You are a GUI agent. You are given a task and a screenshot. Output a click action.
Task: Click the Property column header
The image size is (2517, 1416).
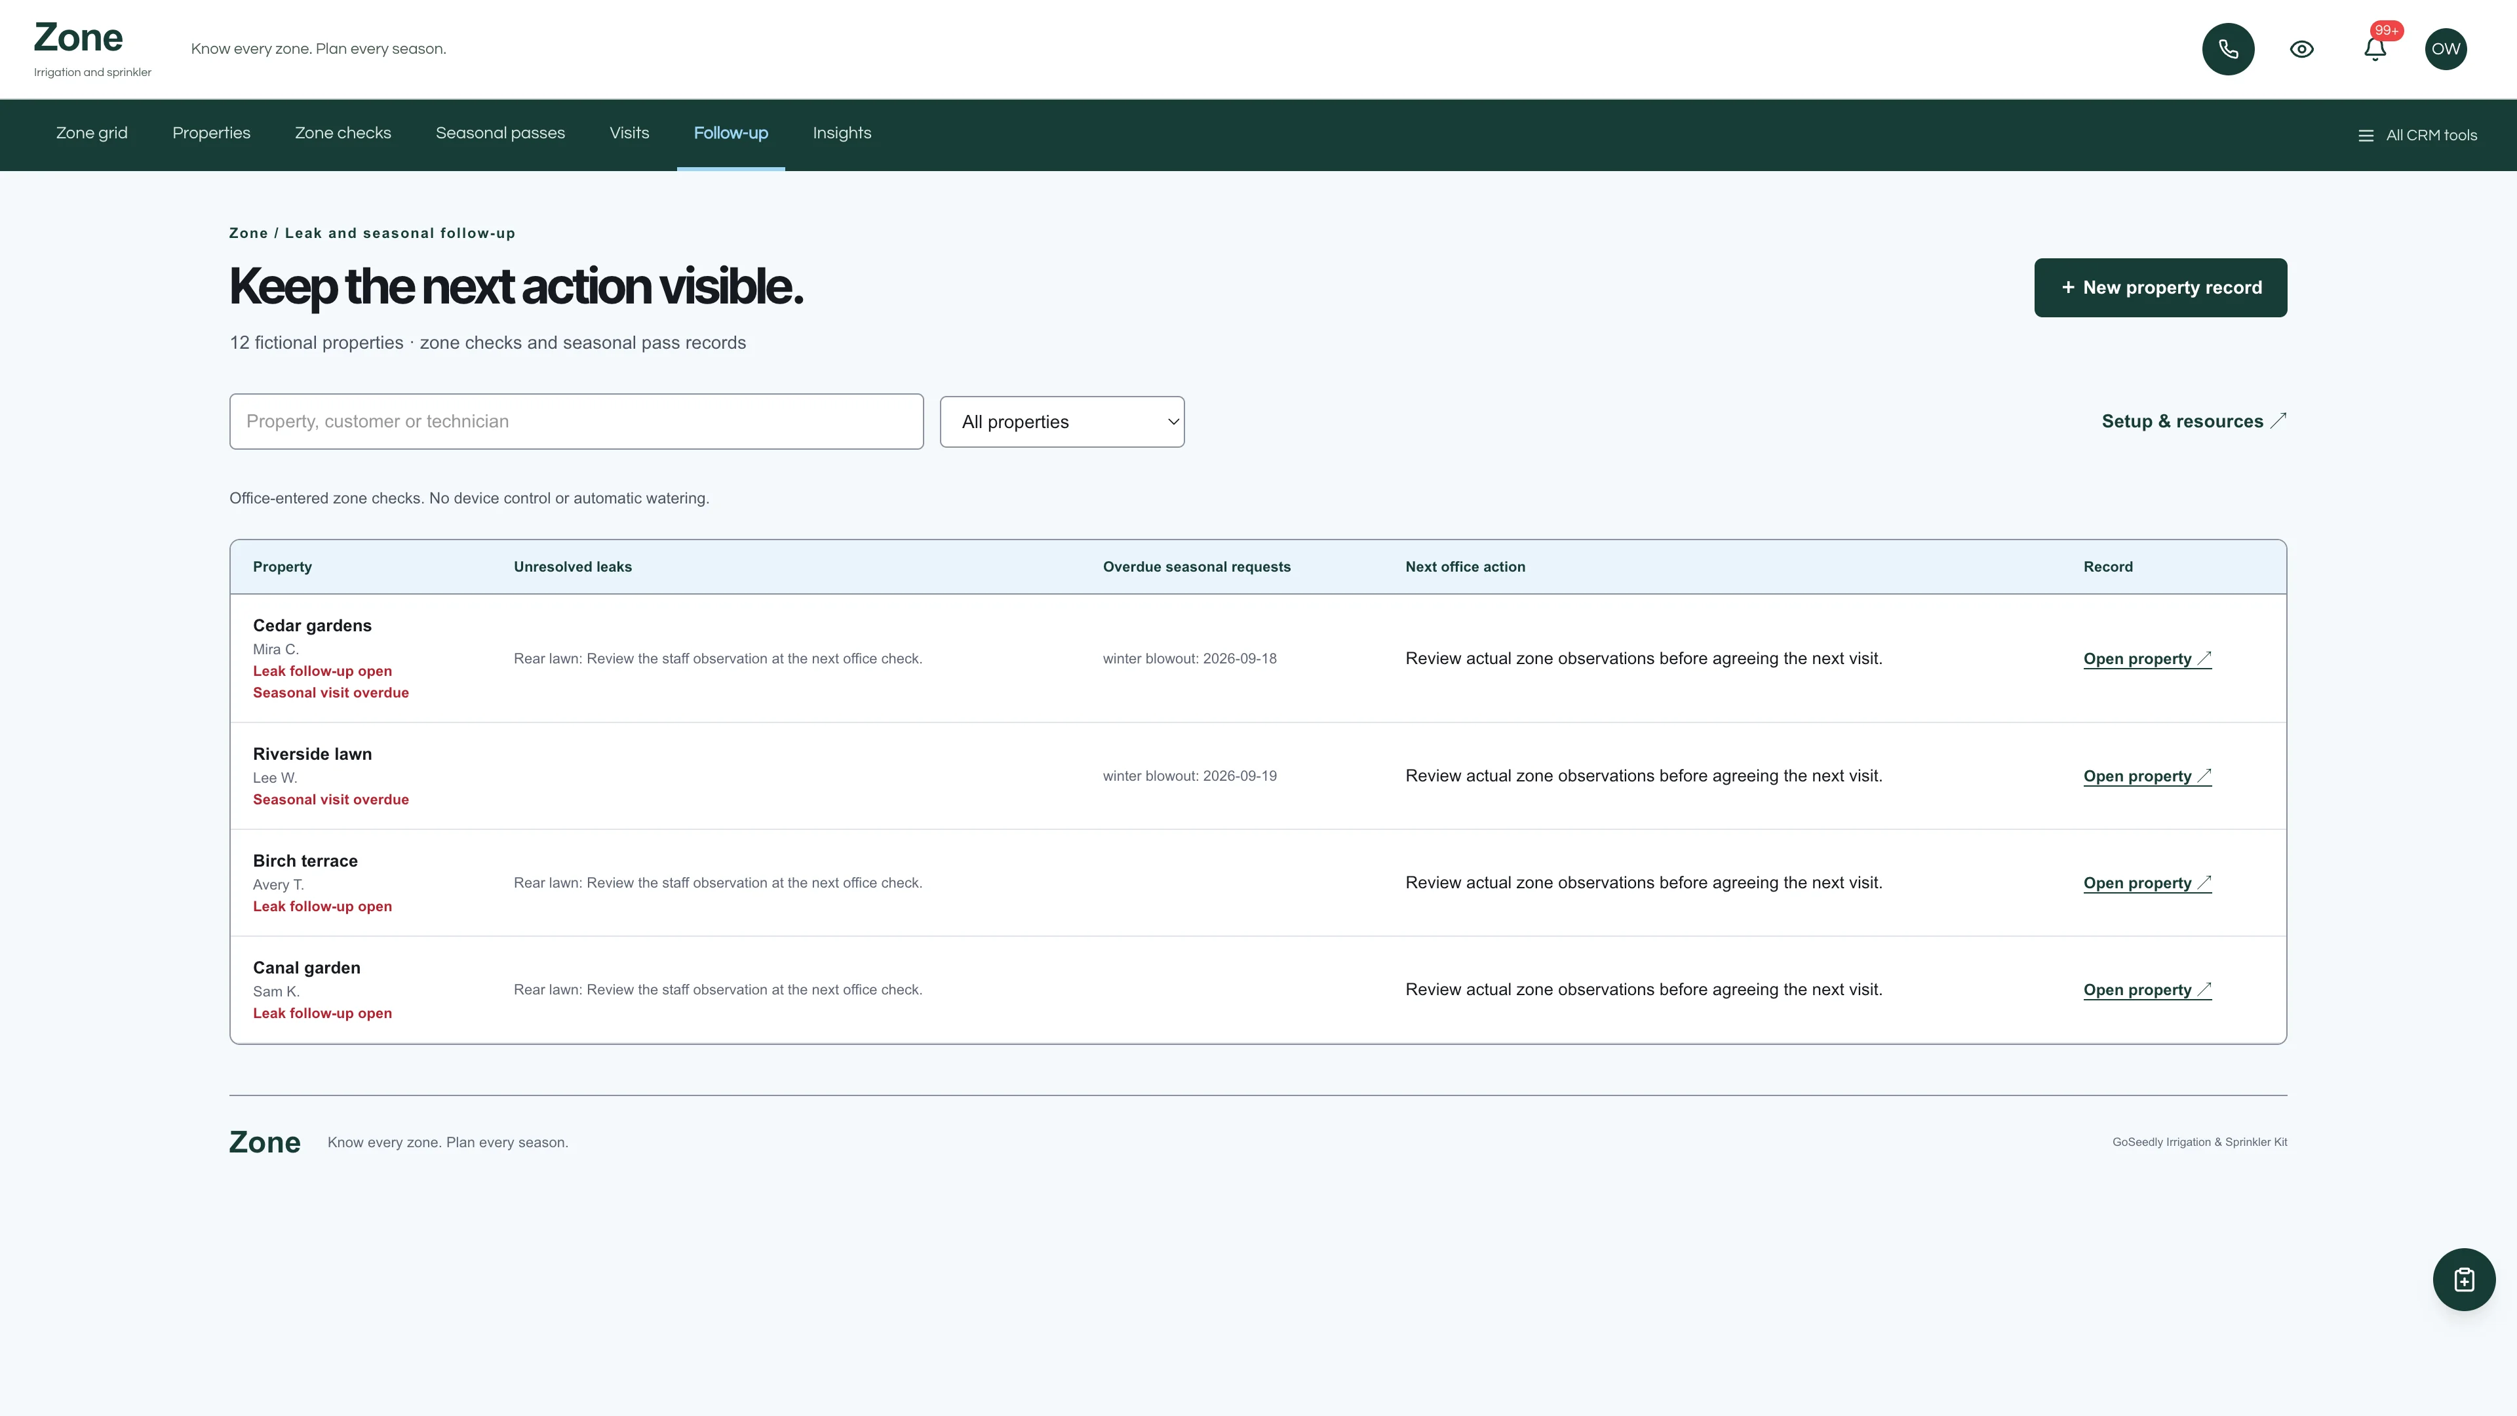(283, 567)
